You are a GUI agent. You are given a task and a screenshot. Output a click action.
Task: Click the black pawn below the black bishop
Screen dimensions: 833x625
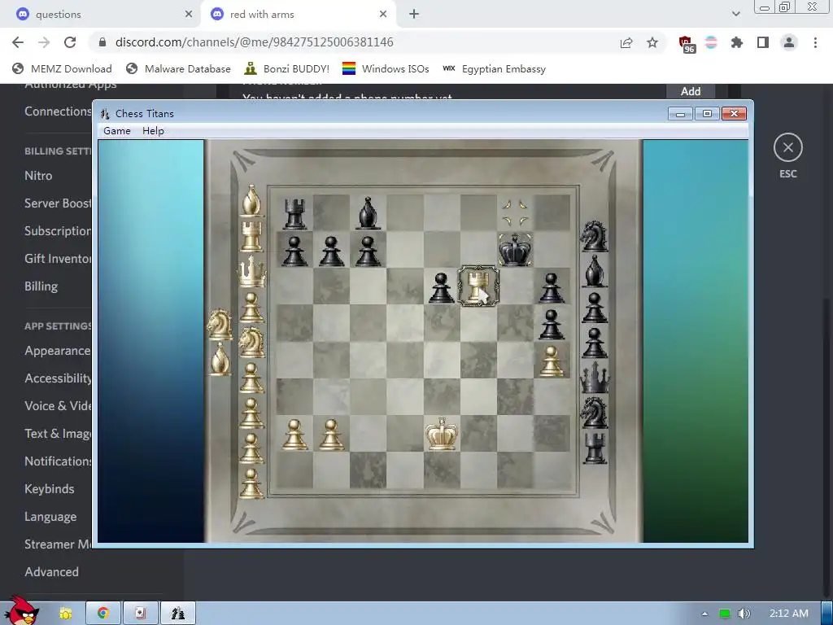368,251
